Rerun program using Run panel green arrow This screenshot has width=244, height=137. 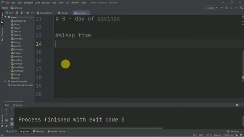6,110
